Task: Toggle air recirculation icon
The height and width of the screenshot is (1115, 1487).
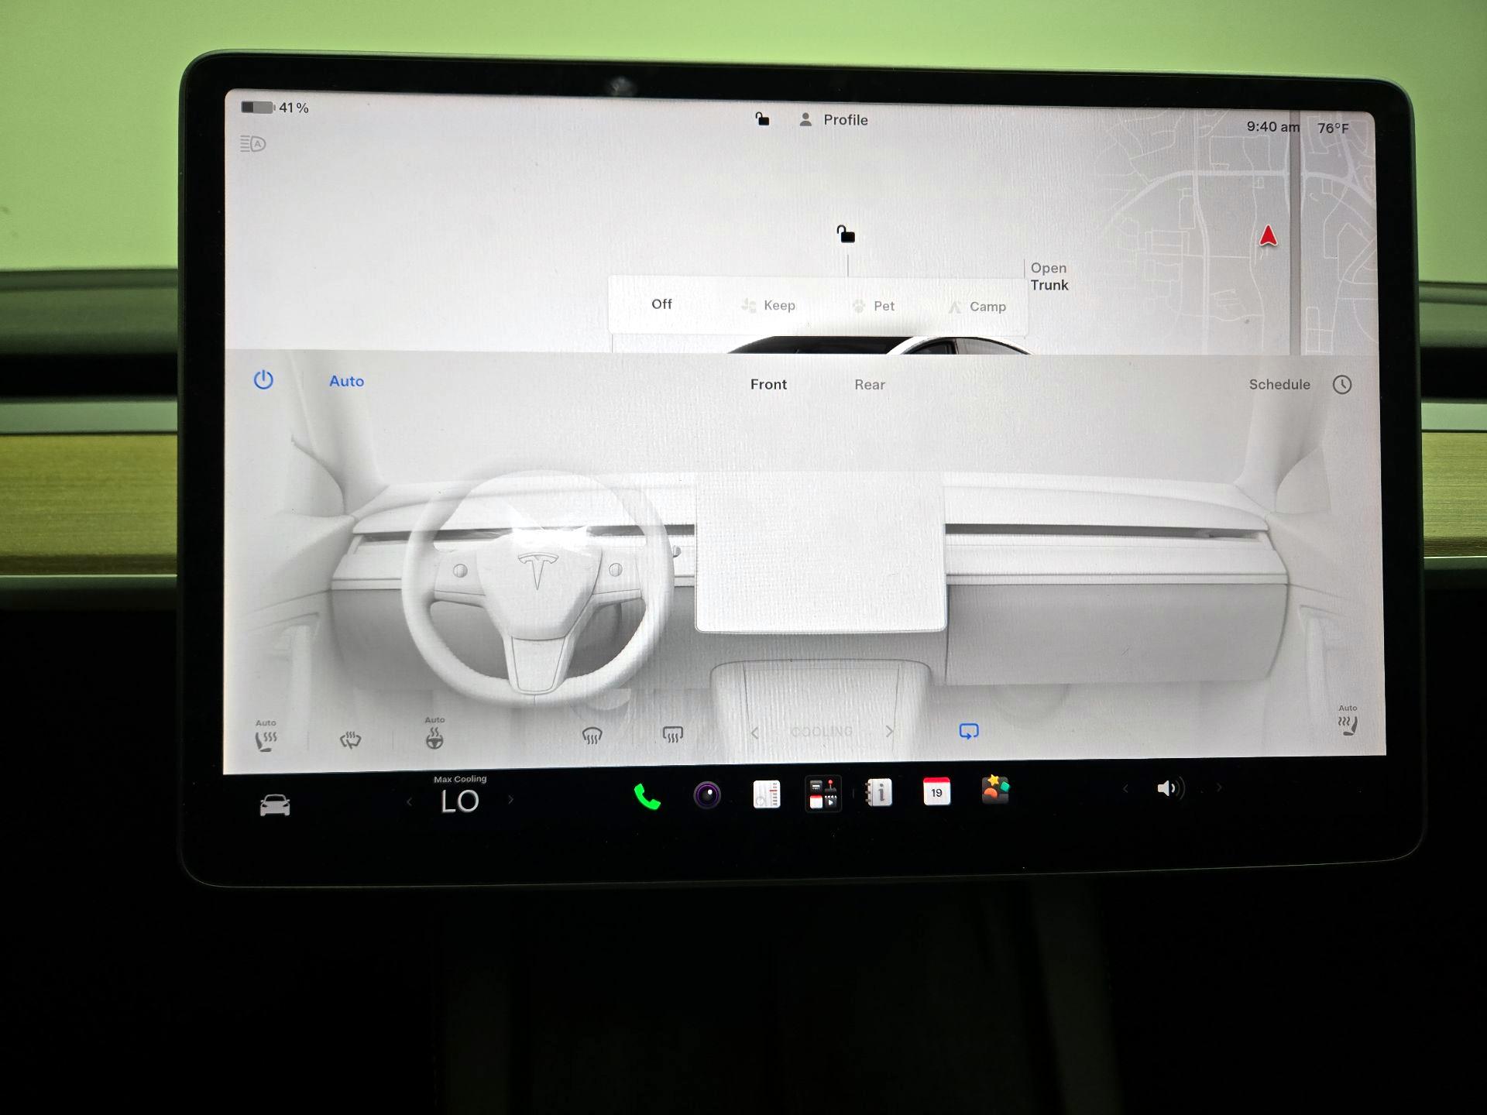Action: [969, 731]
